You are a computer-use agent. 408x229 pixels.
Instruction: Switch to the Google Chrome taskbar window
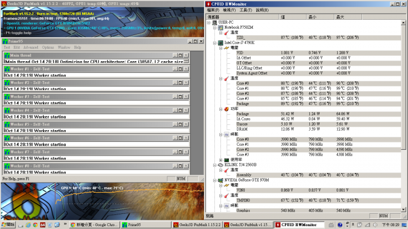[95, 225]
